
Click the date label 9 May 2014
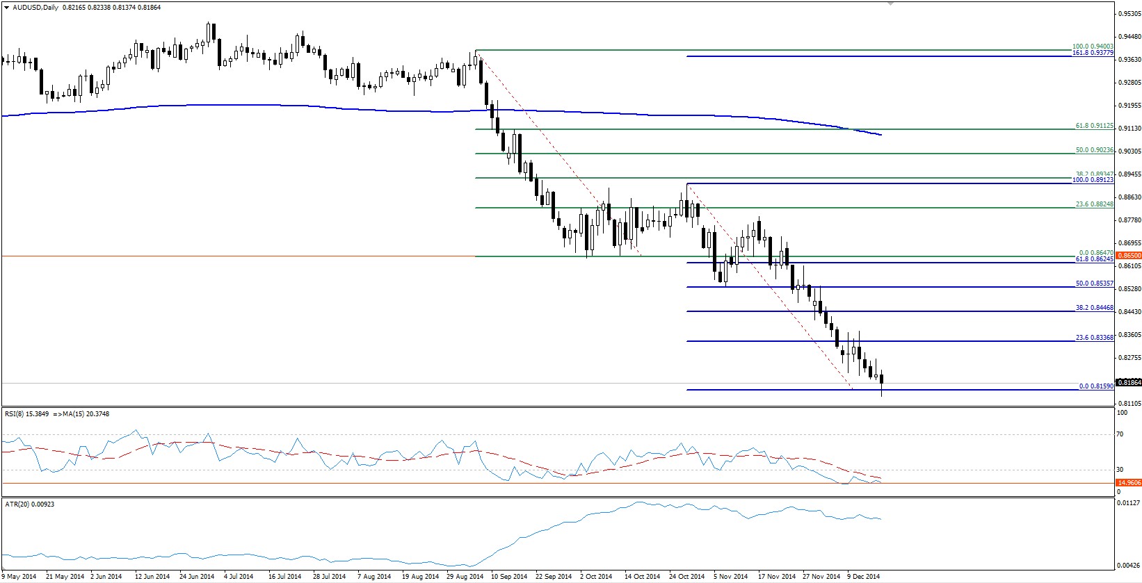point(19,577)
